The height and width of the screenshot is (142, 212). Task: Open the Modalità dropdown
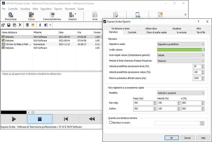pos(181,93)
